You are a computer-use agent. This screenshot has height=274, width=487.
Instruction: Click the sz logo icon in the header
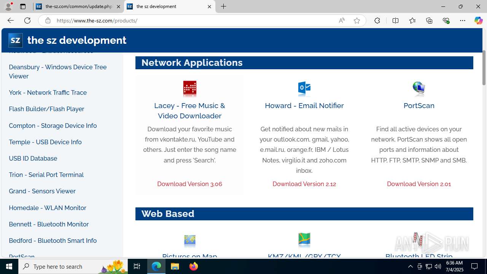(16, 40)
